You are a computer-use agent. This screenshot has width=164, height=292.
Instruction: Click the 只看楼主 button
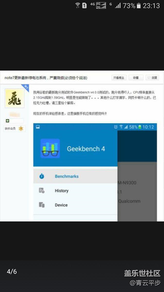[x=119, y=78]
